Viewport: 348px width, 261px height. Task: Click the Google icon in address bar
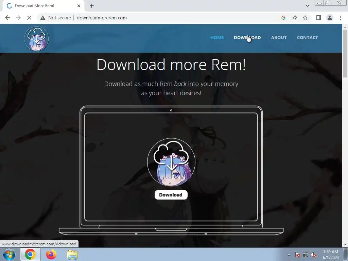283,18
